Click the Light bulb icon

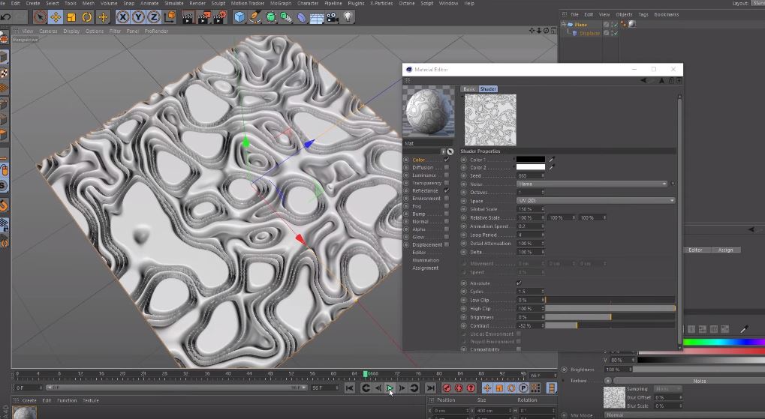coord(348,17)
